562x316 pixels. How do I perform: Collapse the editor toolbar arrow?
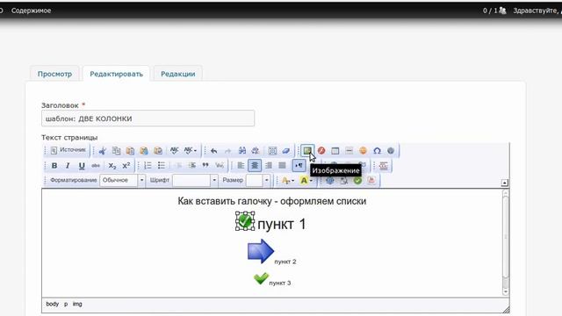pyautogui.click(x=504, y=183)
